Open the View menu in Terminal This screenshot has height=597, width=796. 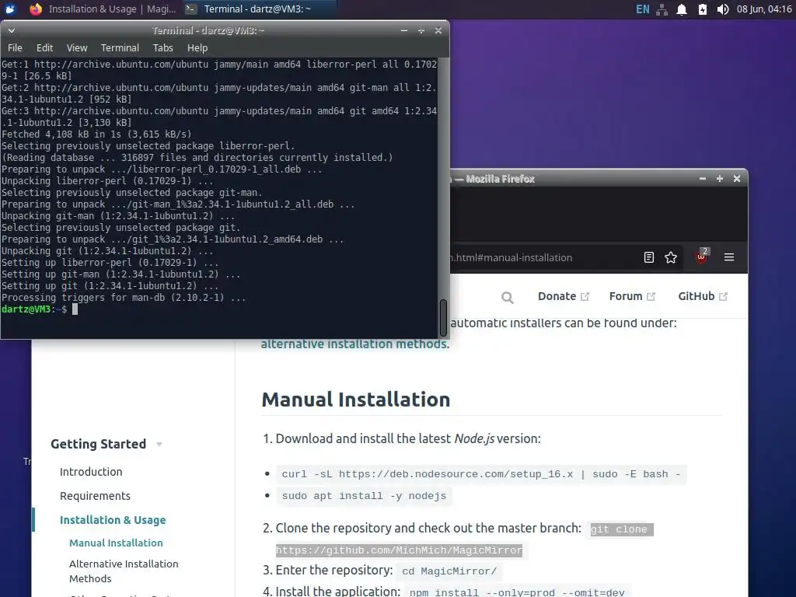coord(77,47)
